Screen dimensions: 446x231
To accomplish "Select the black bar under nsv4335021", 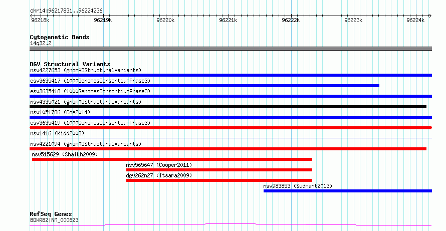I will [228, 107].
